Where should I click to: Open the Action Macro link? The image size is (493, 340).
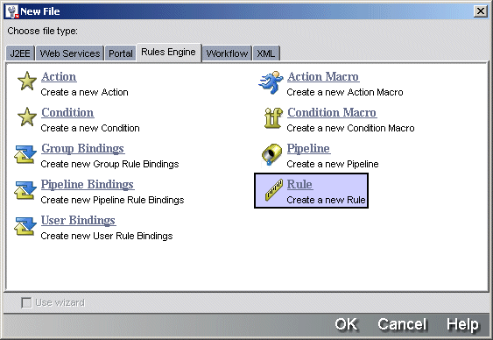323,76
